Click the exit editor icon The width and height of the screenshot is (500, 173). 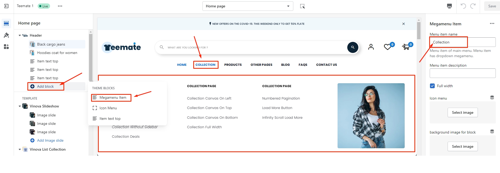click(6, 6)
